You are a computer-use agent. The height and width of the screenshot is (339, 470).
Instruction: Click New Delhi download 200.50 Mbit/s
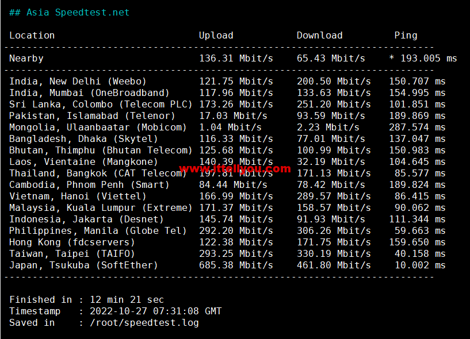click(x=334, y=82)
